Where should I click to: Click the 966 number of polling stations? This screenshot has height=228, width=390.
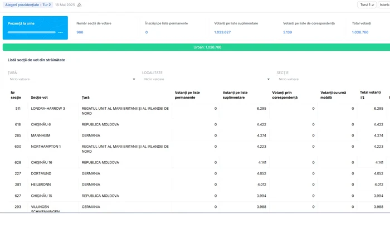coord(80,32)
